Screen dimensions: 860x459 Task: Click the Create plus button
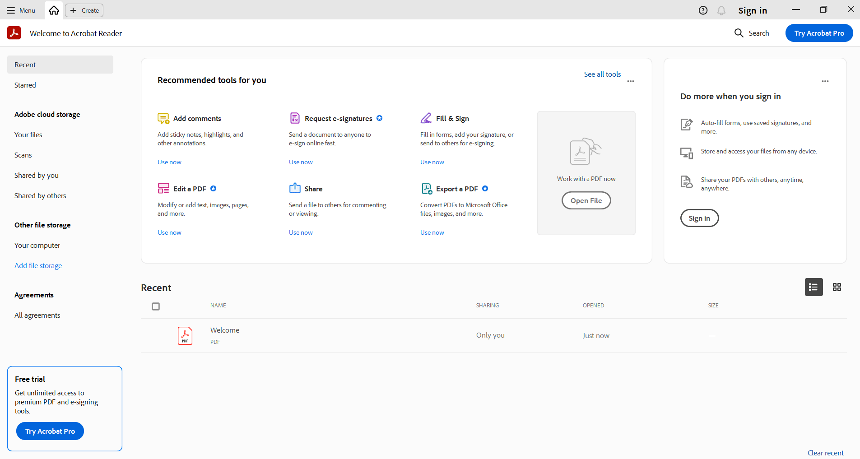(84, 10)
